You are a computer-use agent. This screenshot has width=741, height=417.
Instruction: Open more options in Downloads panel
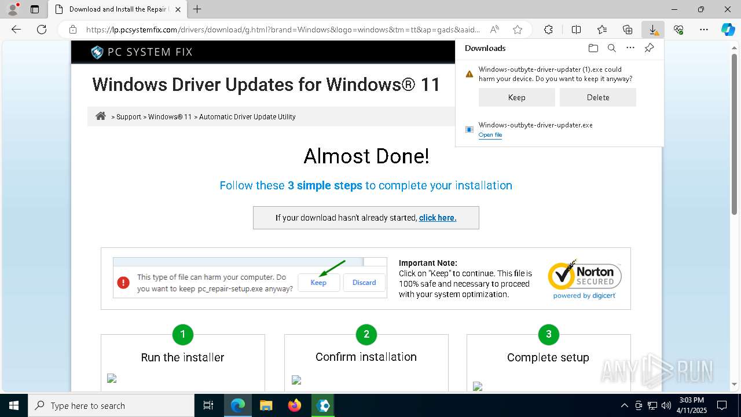tap(630, 48)
